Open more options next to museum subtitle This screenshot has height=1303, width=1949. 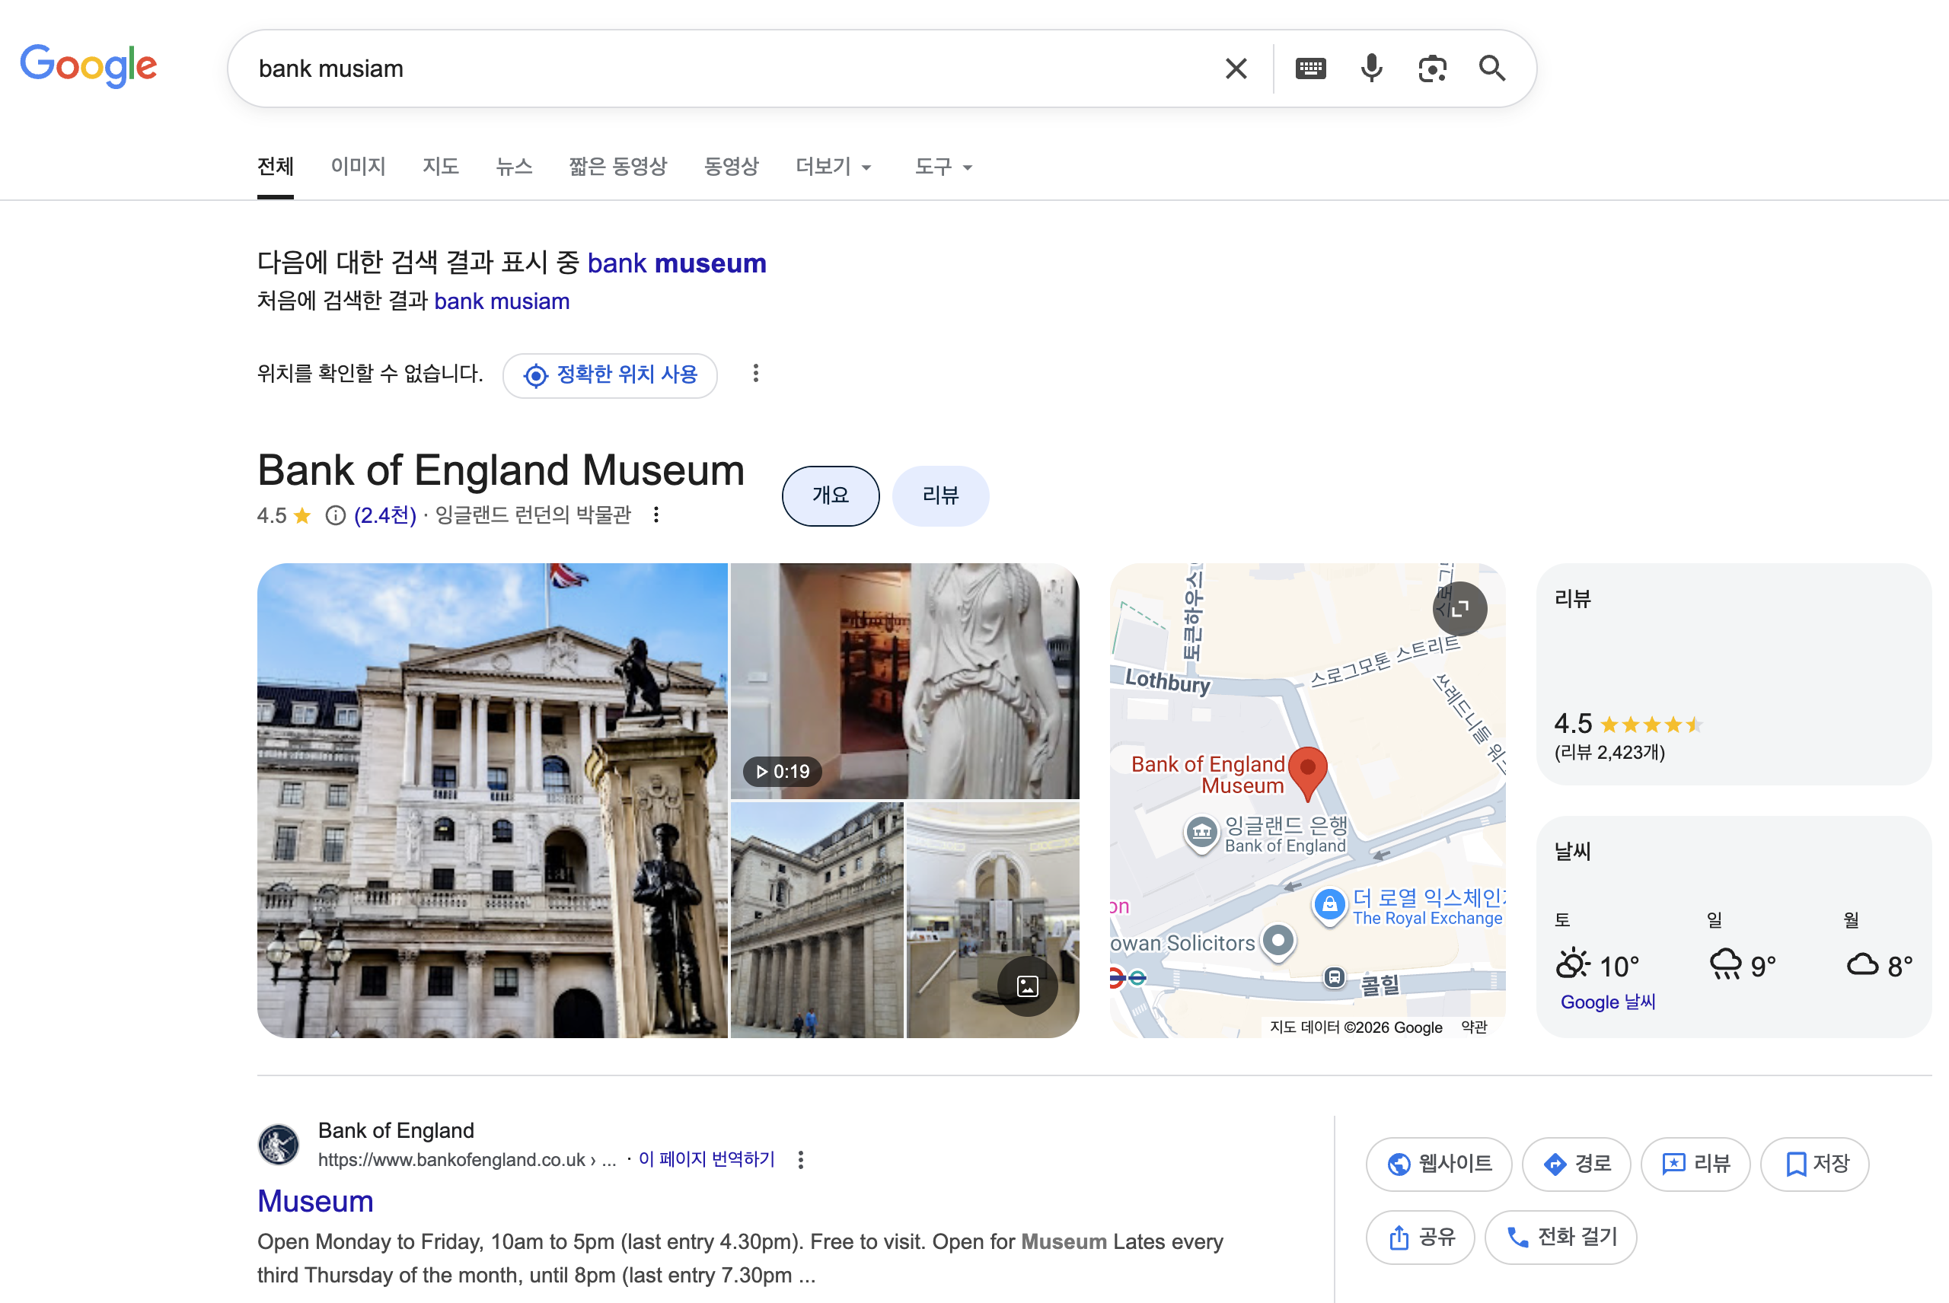click(656, 515)
